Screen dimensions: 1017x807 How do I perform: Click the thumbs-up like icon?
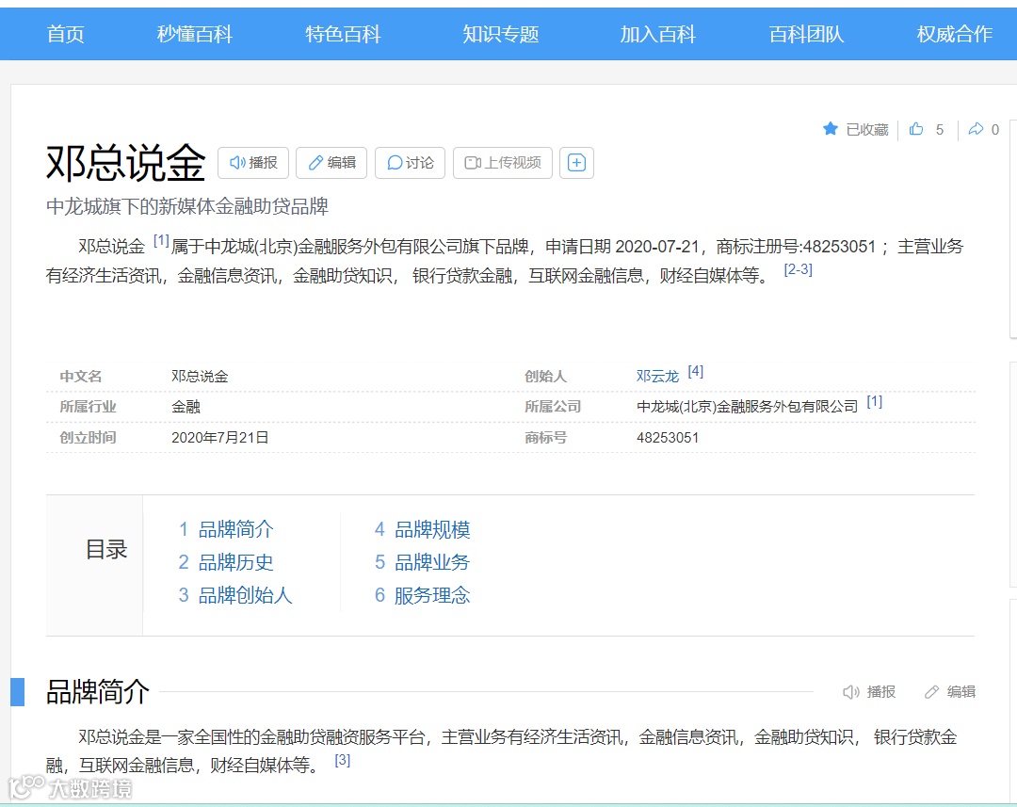tap(916, 129)
